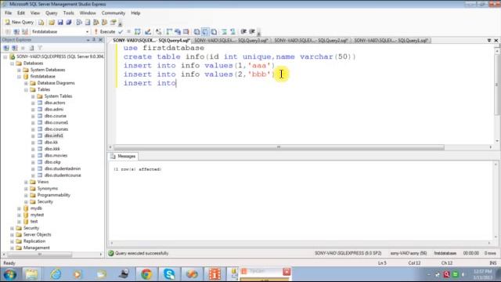The height and width of the screenshot is (282, 501).
Task: Save the current query with Save icon
Action: [60, 23]
